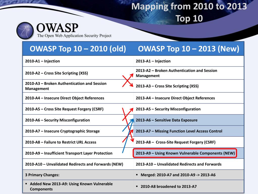Click '2010-A3 – Broken Authentication and Session Management'
Screen dimensions: 258x194
66,86
